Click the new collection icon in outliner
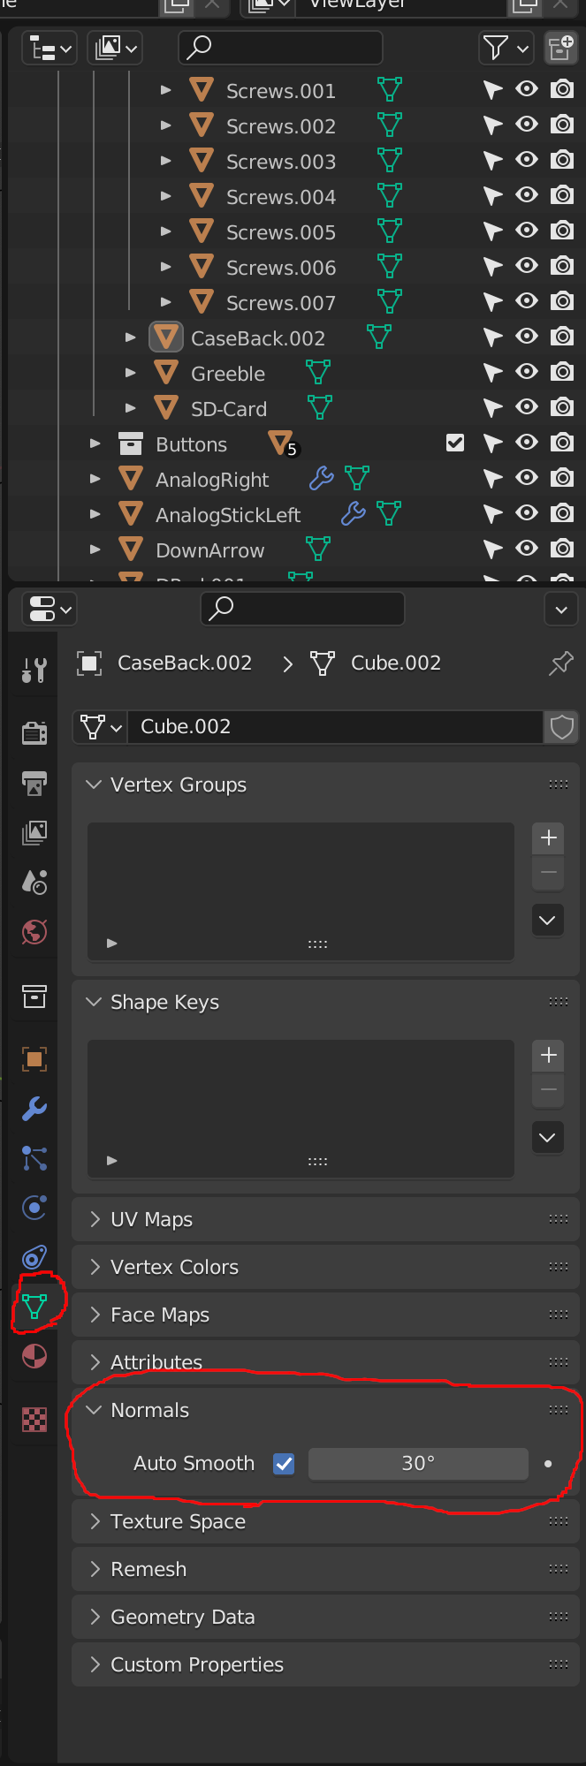 point(560,48)
